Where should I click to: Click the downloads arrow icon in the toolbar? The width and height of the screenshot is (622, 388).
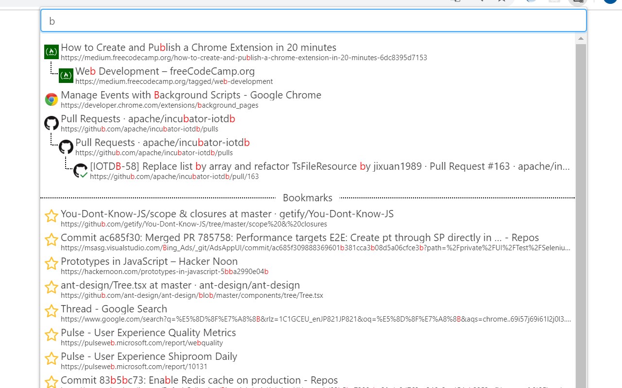pyautogui.click(x=483, y=1)
